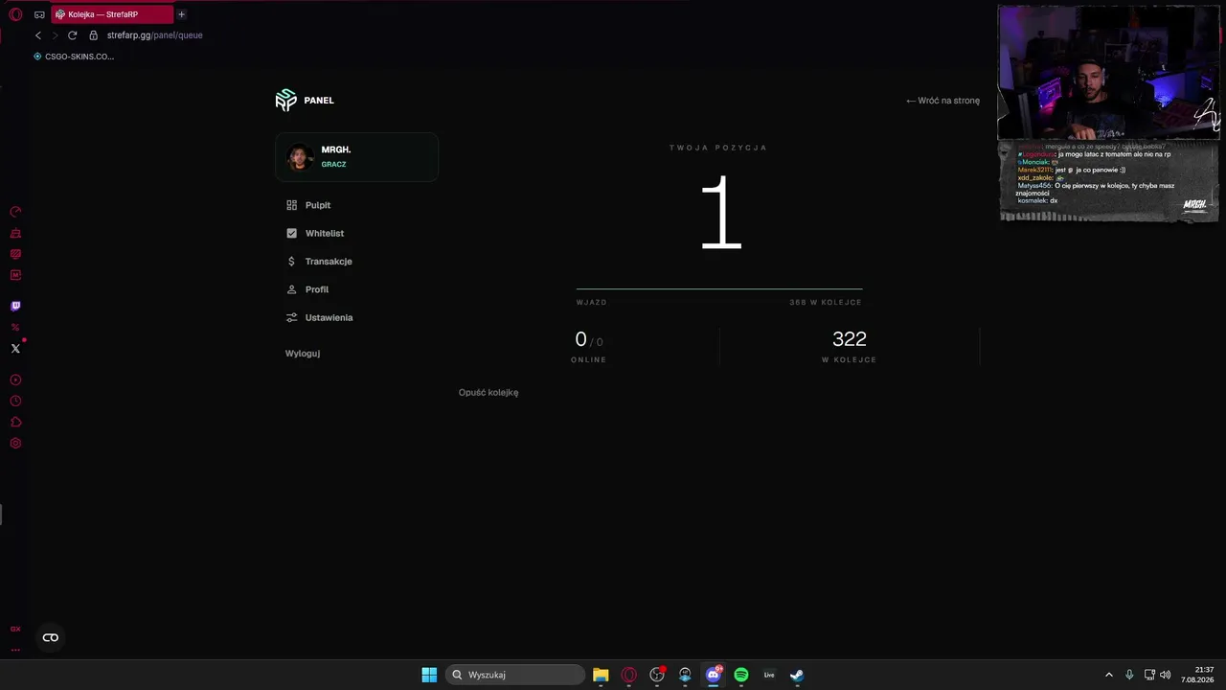
Task: Open CSGO-SKINS.CO bookmark
Action: [74, 57]
